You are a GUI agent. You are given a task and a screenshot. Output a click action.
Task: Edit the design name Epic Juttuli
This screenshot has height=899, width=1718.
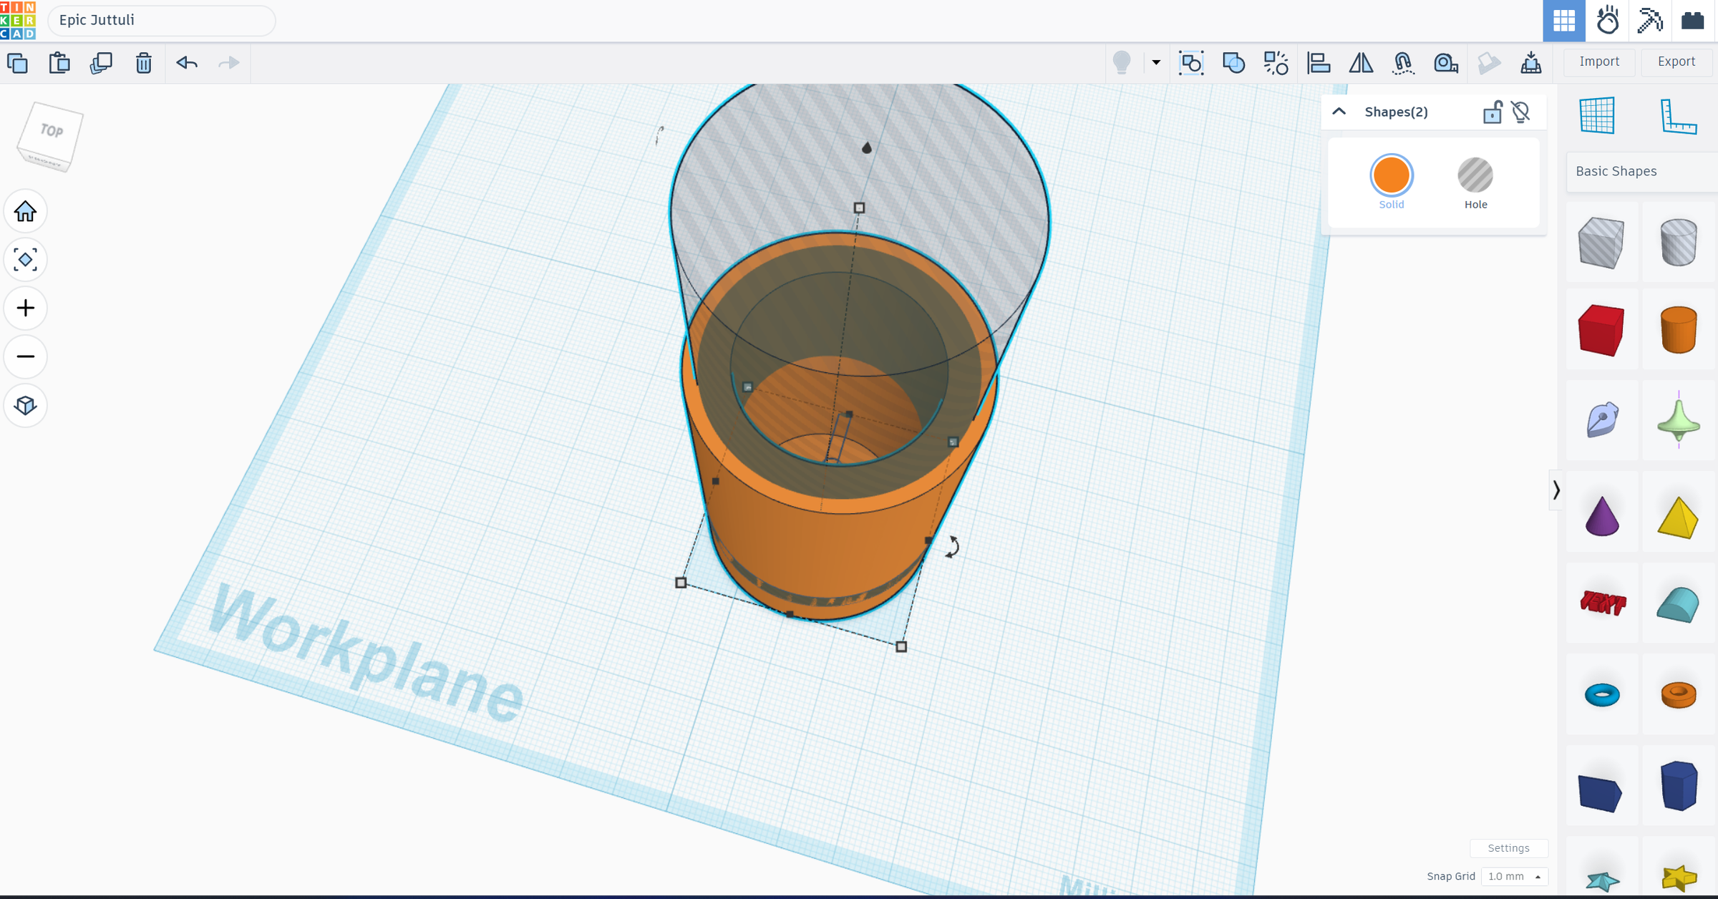click(162, 20)
